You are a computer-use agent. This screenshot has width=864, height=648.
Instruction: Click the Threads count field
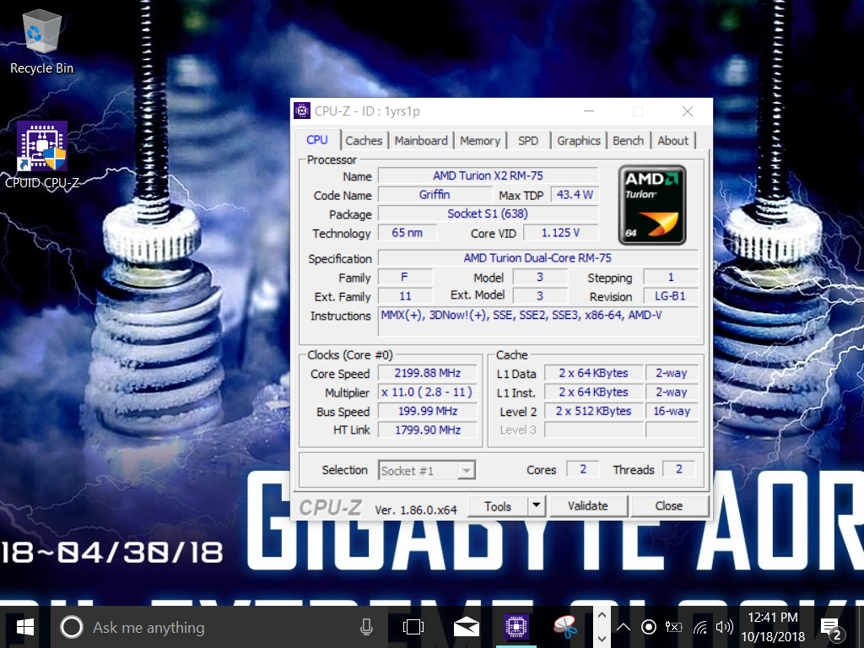pos(679,469)
